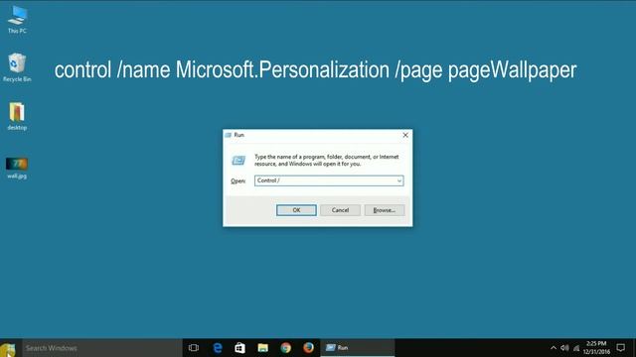
Task: Select the wall.jpg image file
Action: tap(17, 168)
